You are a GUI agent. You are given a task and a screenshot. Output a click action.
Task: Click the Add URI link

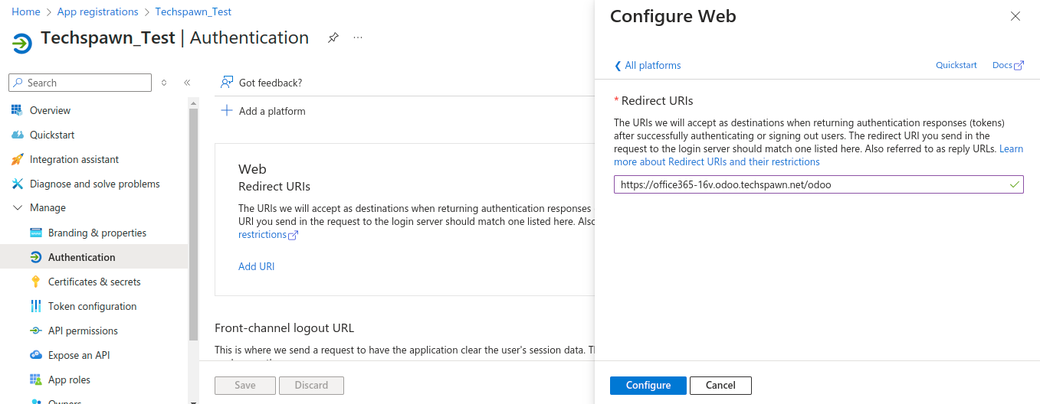click(256, 266)
